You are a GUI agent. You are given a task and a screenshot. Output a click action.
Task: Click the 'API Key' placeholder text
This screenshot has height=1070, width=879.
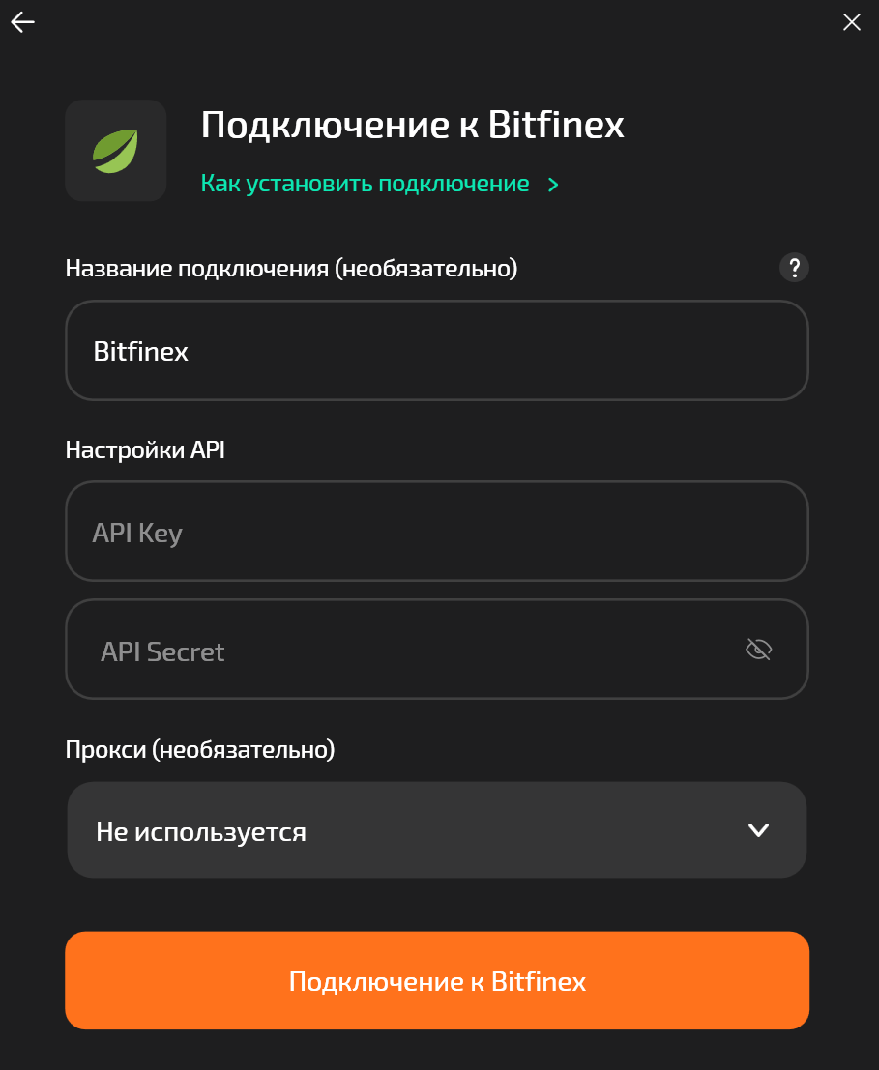[x=137, y=533]
